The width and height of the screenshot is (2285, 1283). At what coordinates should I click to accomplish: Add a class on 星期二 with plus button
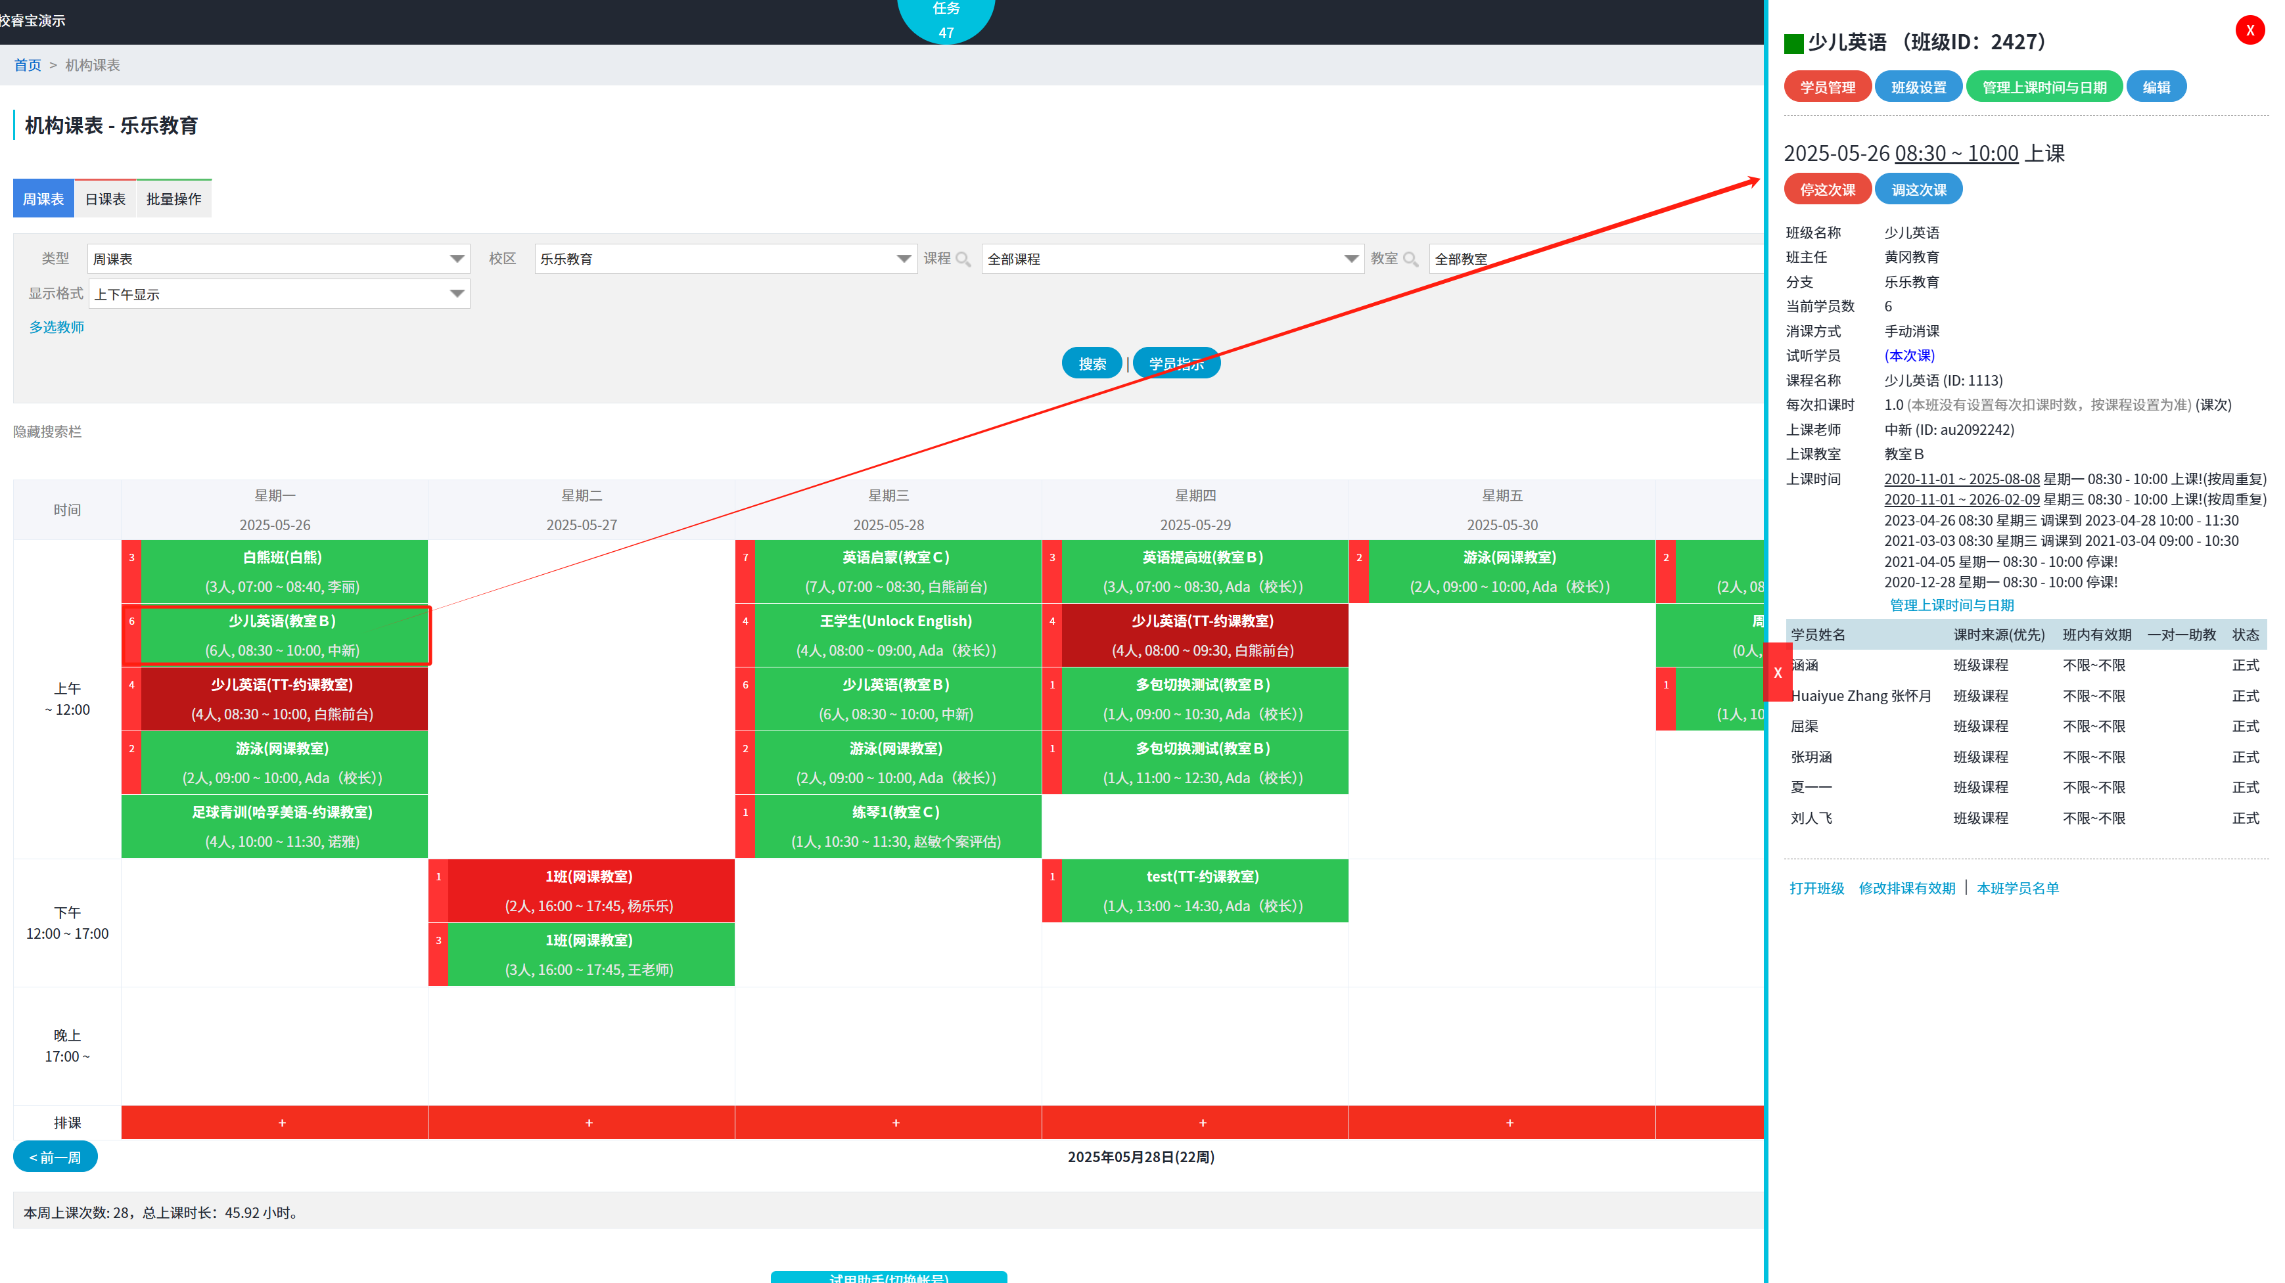[x=581, y=1123]
